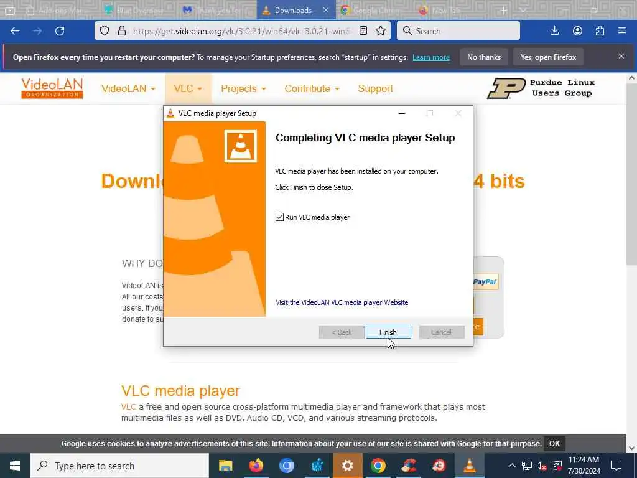Click No thanks in startup prompt
The image size is (637, 478).
tap(484, 57)
